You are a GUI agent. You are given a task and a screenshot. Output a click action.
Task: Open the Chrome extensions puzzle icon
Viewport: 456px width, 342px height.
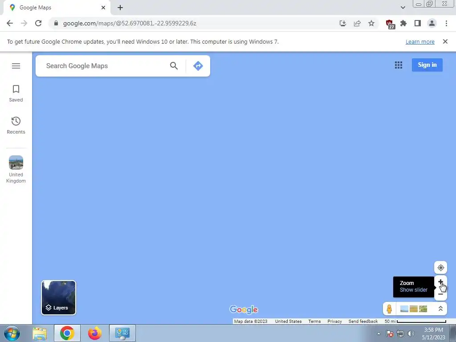click(x=403, y=23)
